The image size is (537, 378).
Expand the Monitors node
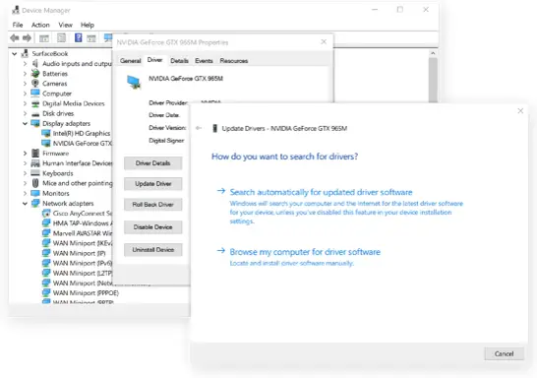(25, 193)
